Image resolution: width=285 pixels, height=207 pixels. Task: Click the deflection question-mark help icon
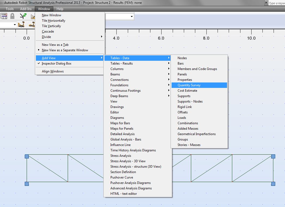click(x=32, y=24)
